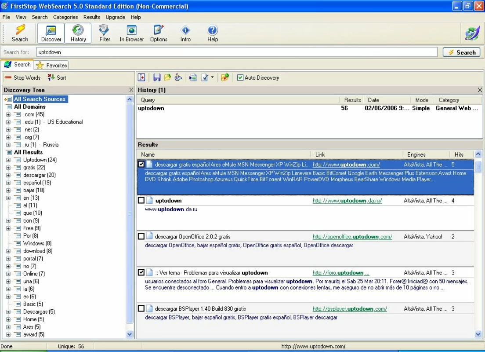
Task: Select the 'uptodown' history query row
Action: pos(309,108)
